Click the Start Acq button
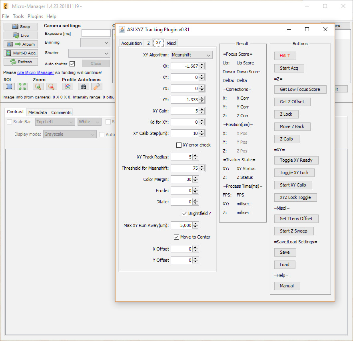Screen dimensions: 353x341 289,68
